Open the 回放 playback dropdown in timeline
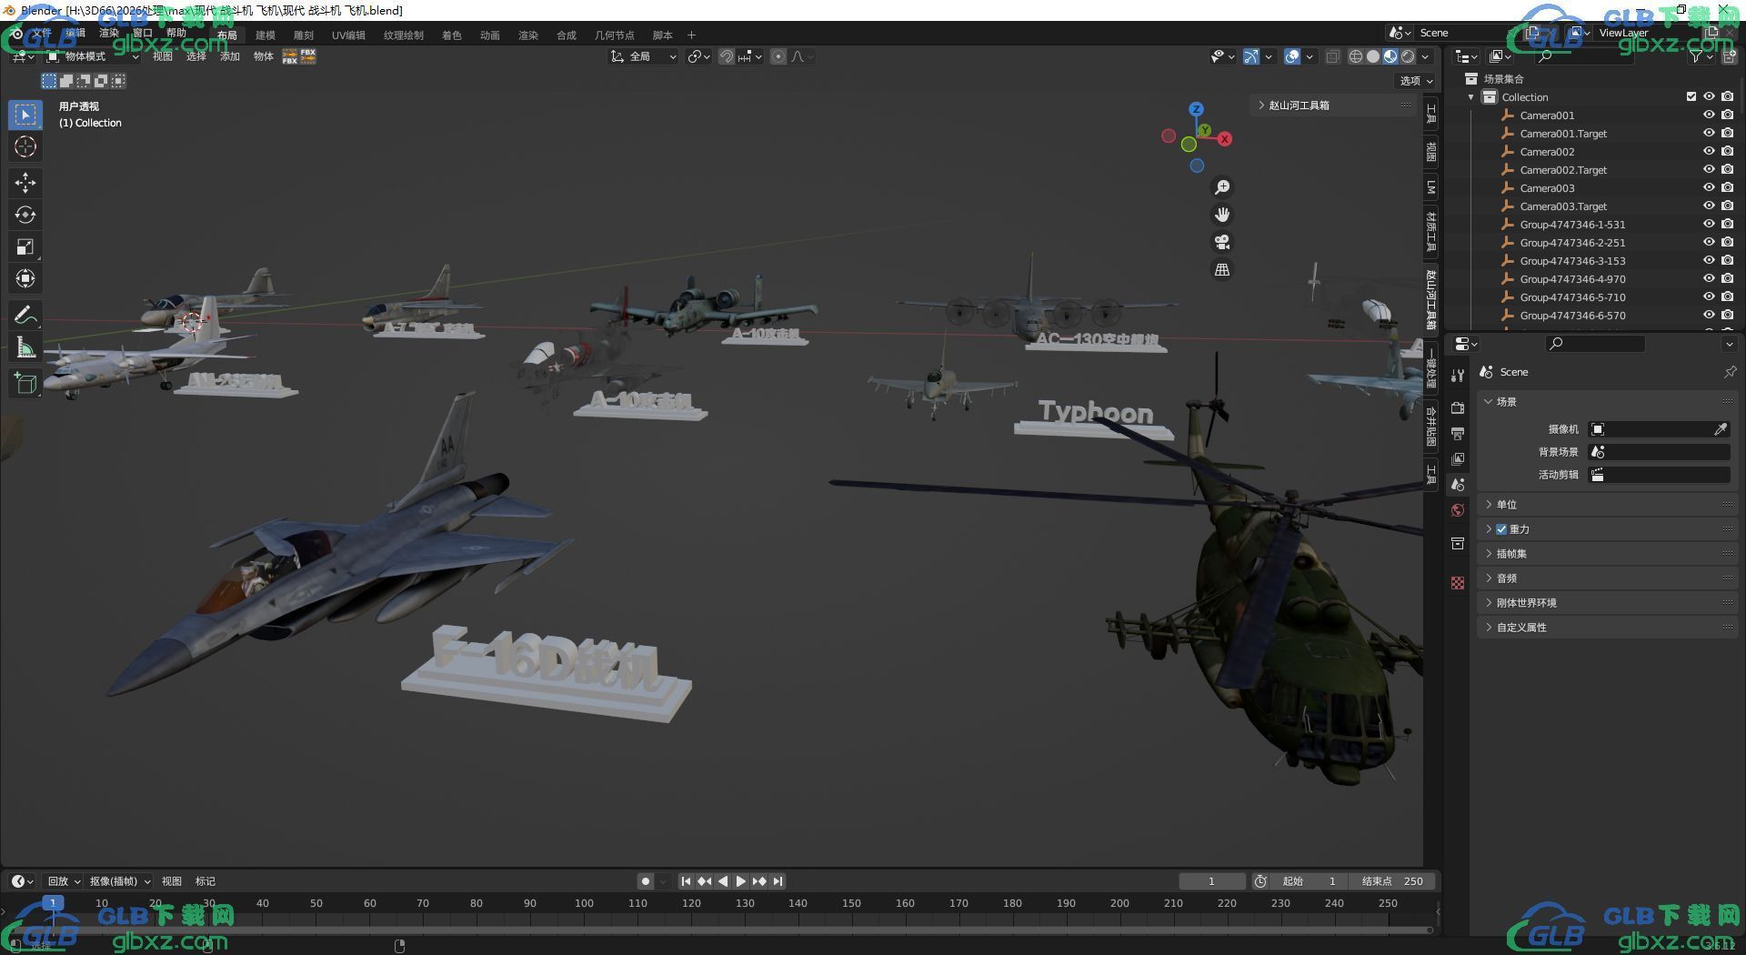 (64, 881)
